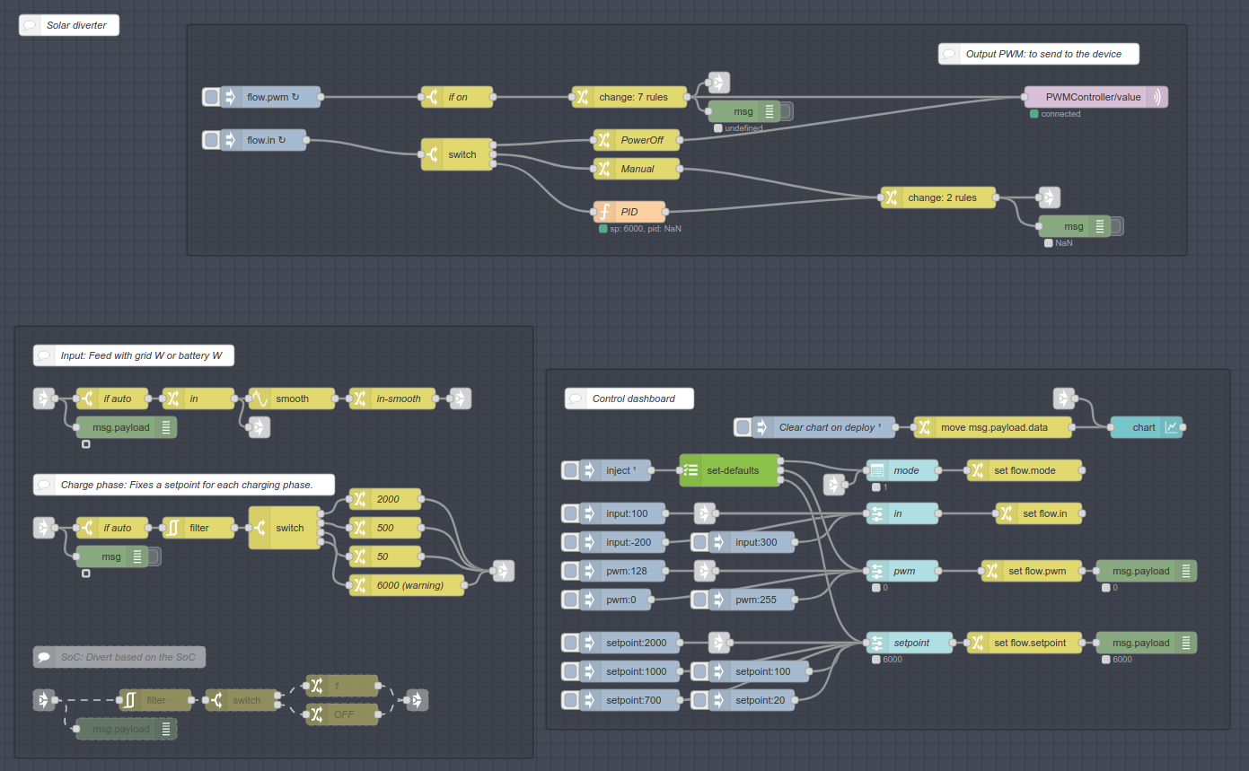
Task: Select the 'Output PWM: to send to the device' comment
Action: [x=1039, y=54]
